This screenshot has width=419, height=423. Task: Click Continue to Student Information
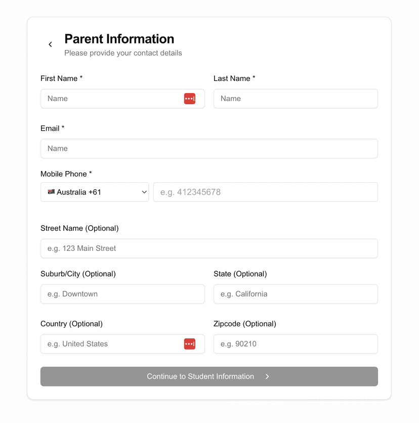click(209, 376)
